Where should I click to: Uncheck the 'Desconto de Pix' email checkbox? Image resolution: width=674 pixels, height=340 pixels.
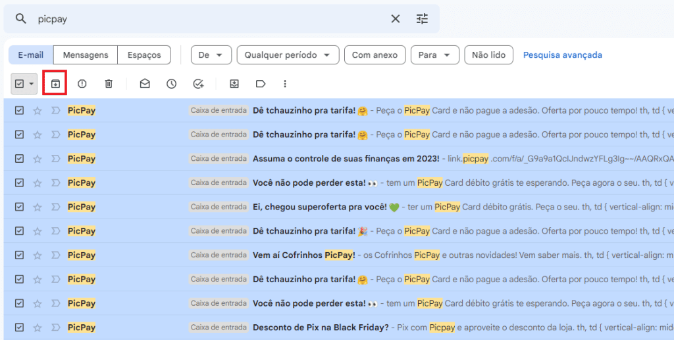pyautogui.click(x=19, y=328)
